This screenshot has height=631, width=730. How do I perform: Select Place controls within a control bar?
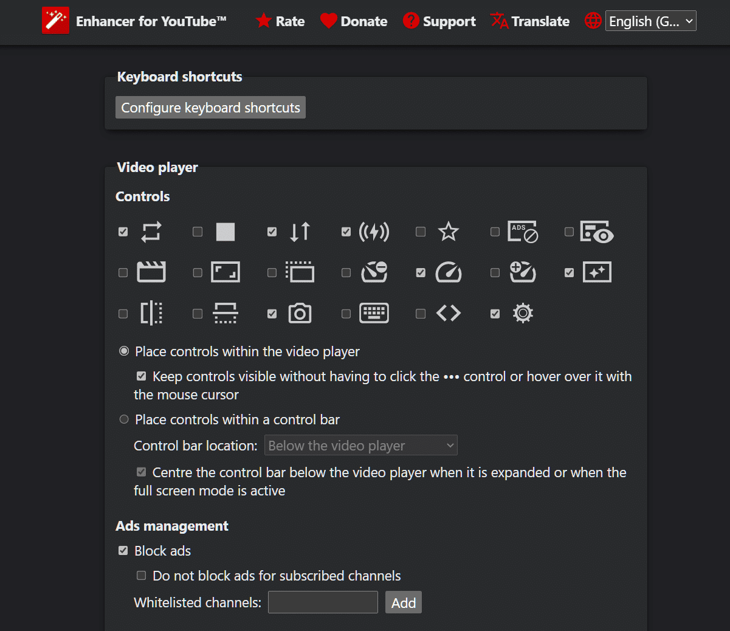click(124, 419)
